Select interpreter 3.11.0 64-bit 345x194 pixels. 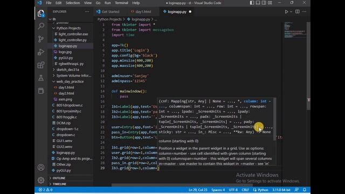pos(281,190)
